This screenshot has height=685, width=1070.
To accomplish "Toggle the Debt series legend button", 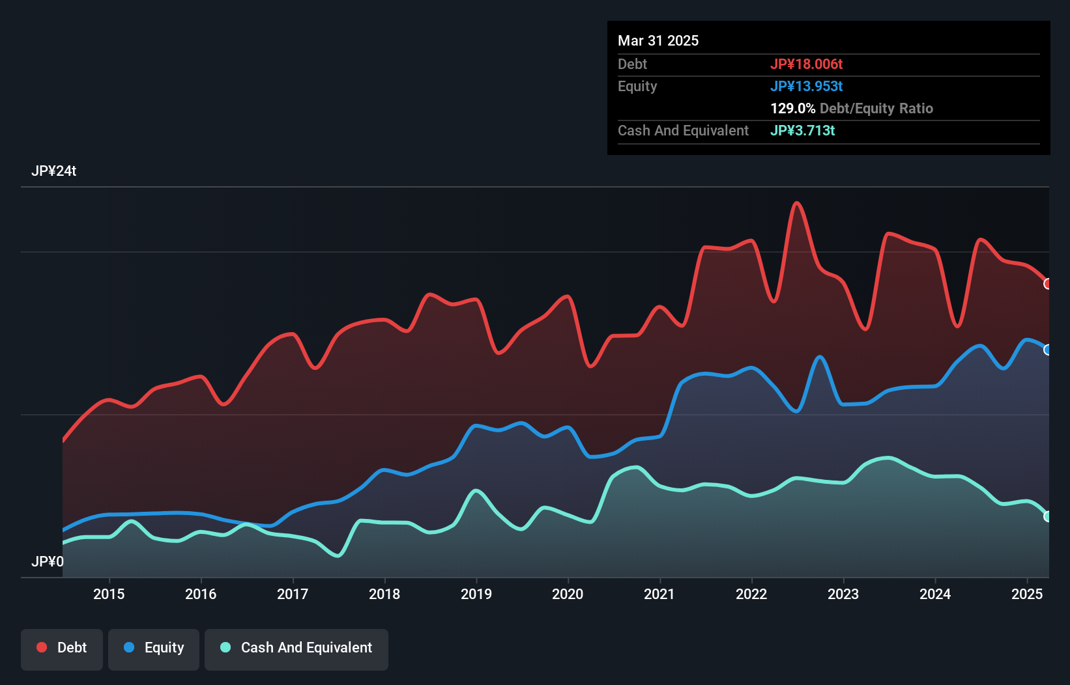I will coord(62,649).
